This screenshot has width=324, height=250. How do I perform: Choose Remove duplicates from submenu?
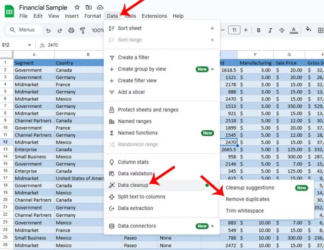pos(247,199)
